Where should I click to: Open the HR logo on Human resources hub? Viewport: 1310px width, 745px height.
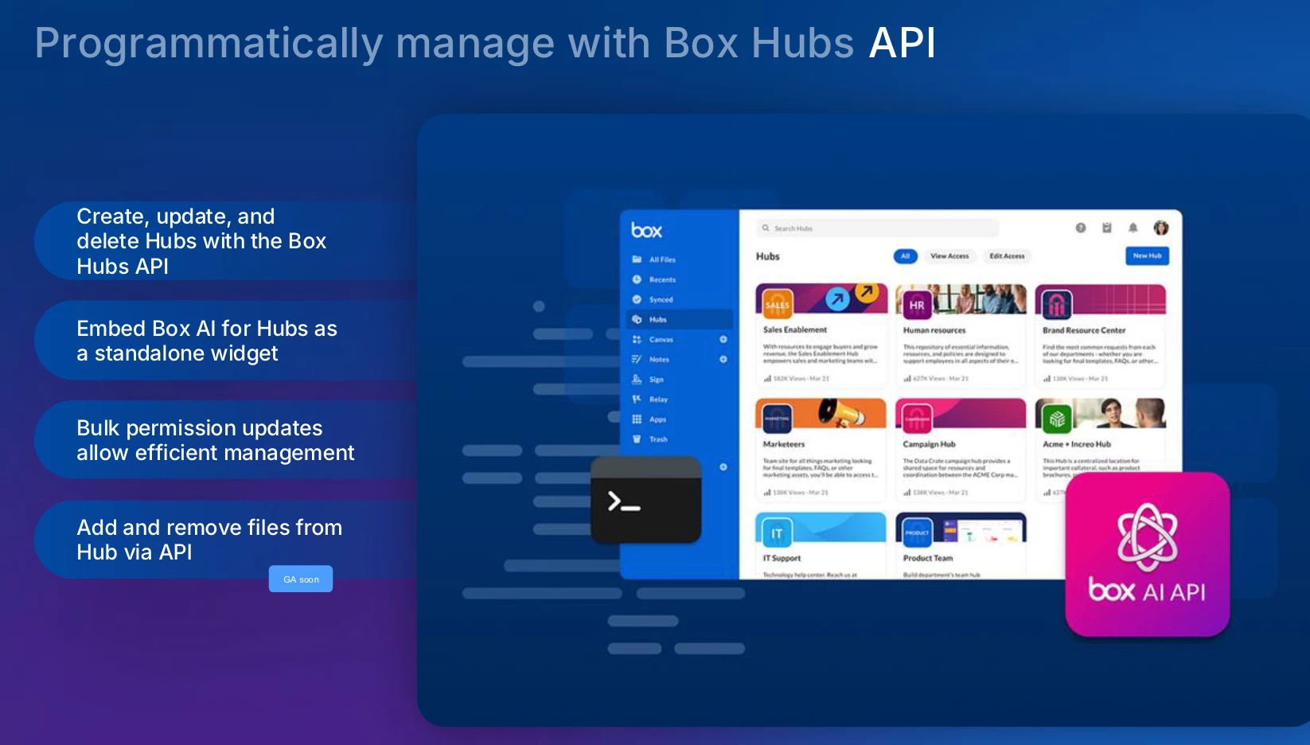click(917, 304)
